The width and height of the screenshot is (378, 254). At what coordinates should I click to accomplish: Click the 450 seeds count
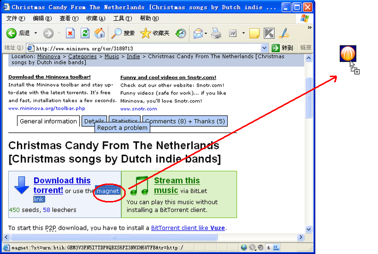[14, 210]
